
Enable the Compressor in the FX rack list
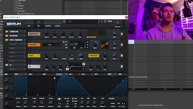click(x=7, y=31)
